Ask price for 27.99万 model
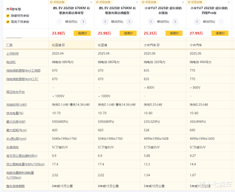Image resolution: width=235 pixels, height=192 pixels. [x=220, y=33]
